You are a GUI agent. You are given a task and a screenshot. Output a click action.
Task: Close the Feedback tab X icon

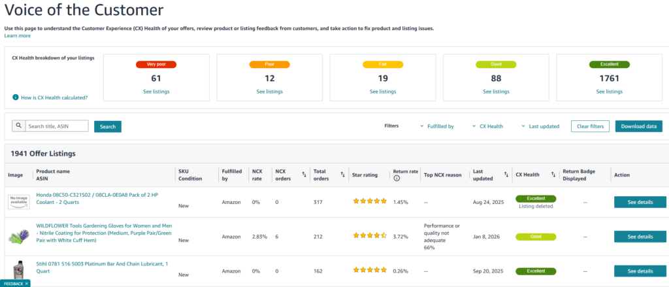pos(27,284)
